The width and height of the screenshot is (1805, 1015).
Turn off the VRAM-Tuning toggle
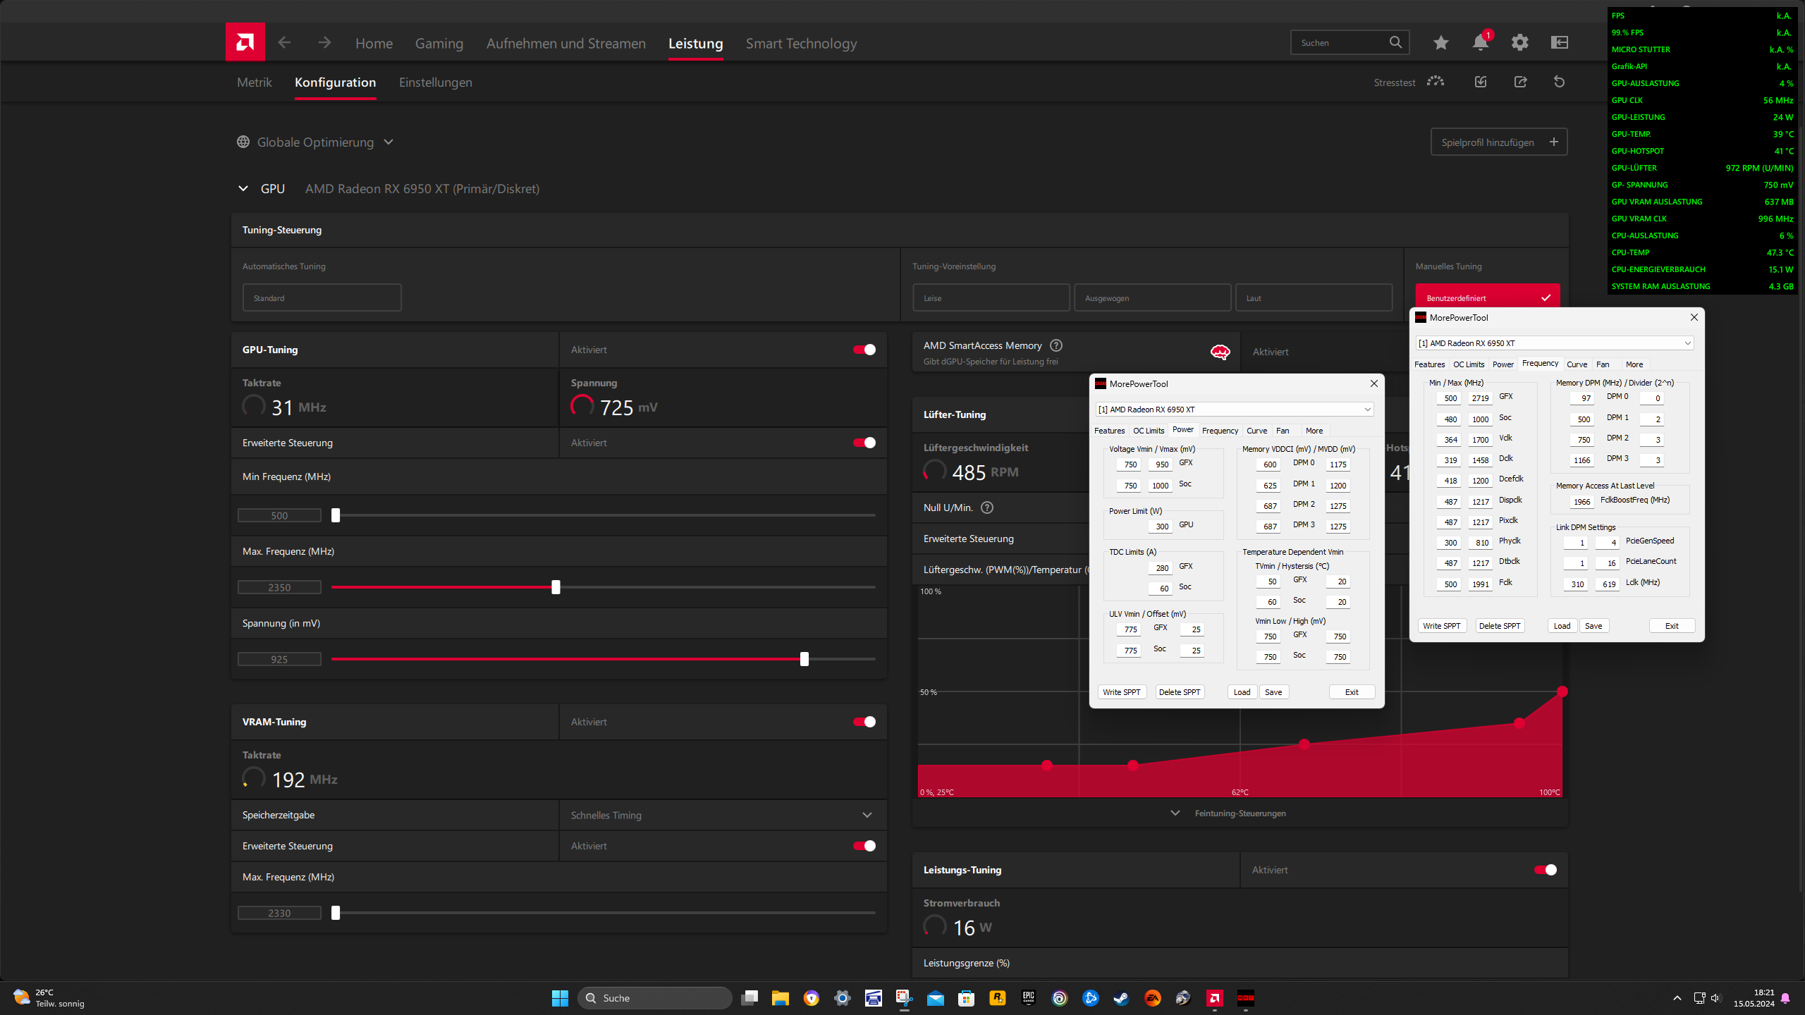tap(864, 722)
